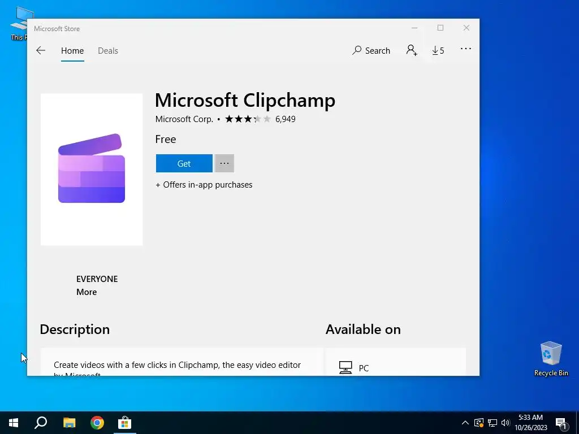Click the Microsoft Store taskbar icon

point(125,423)
